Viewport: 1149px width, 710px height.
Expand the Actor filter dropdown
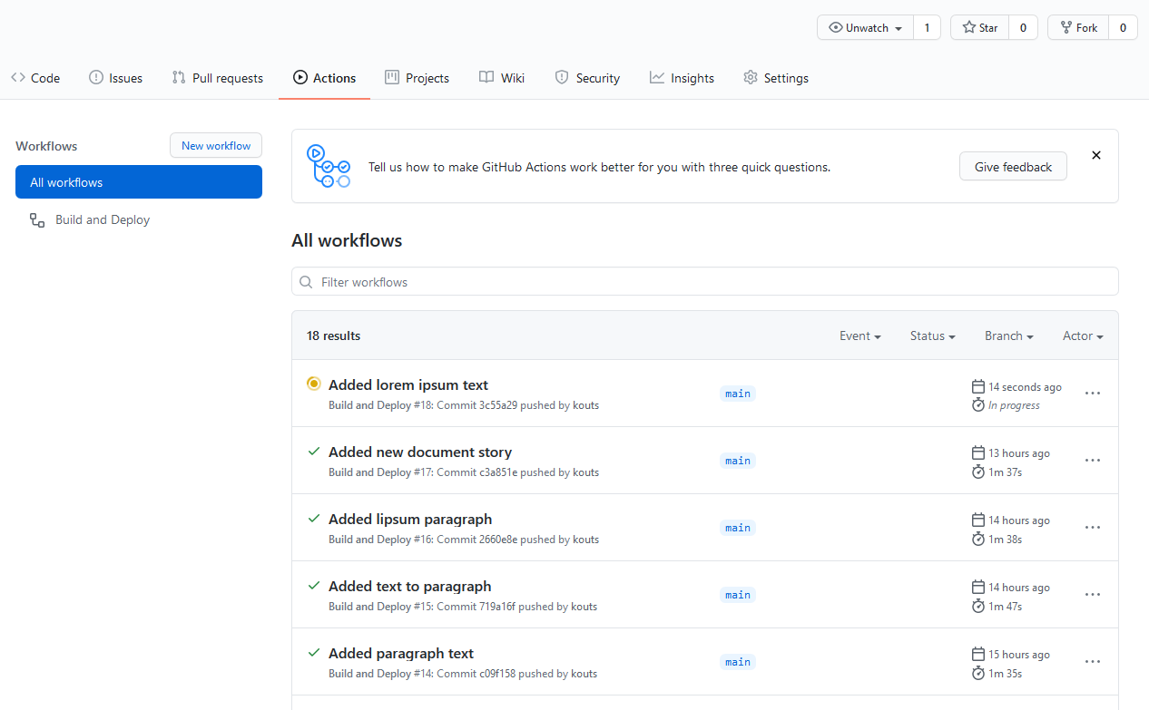(1083, 336)
